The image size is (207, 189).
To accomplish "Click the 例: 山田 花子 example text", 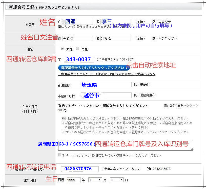I will pos(162,21).
